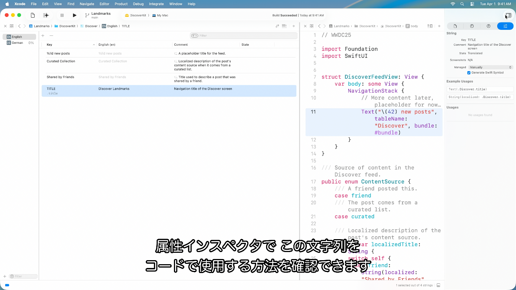Select the "Curated Collection" key row

tap(169, 65)
